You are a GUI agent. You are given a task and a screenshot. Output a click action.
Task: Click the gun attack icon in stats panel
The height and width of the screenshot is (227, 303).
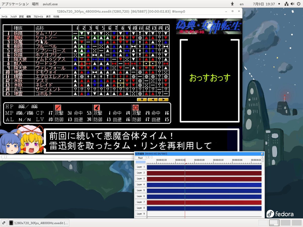tap(97, 107)
